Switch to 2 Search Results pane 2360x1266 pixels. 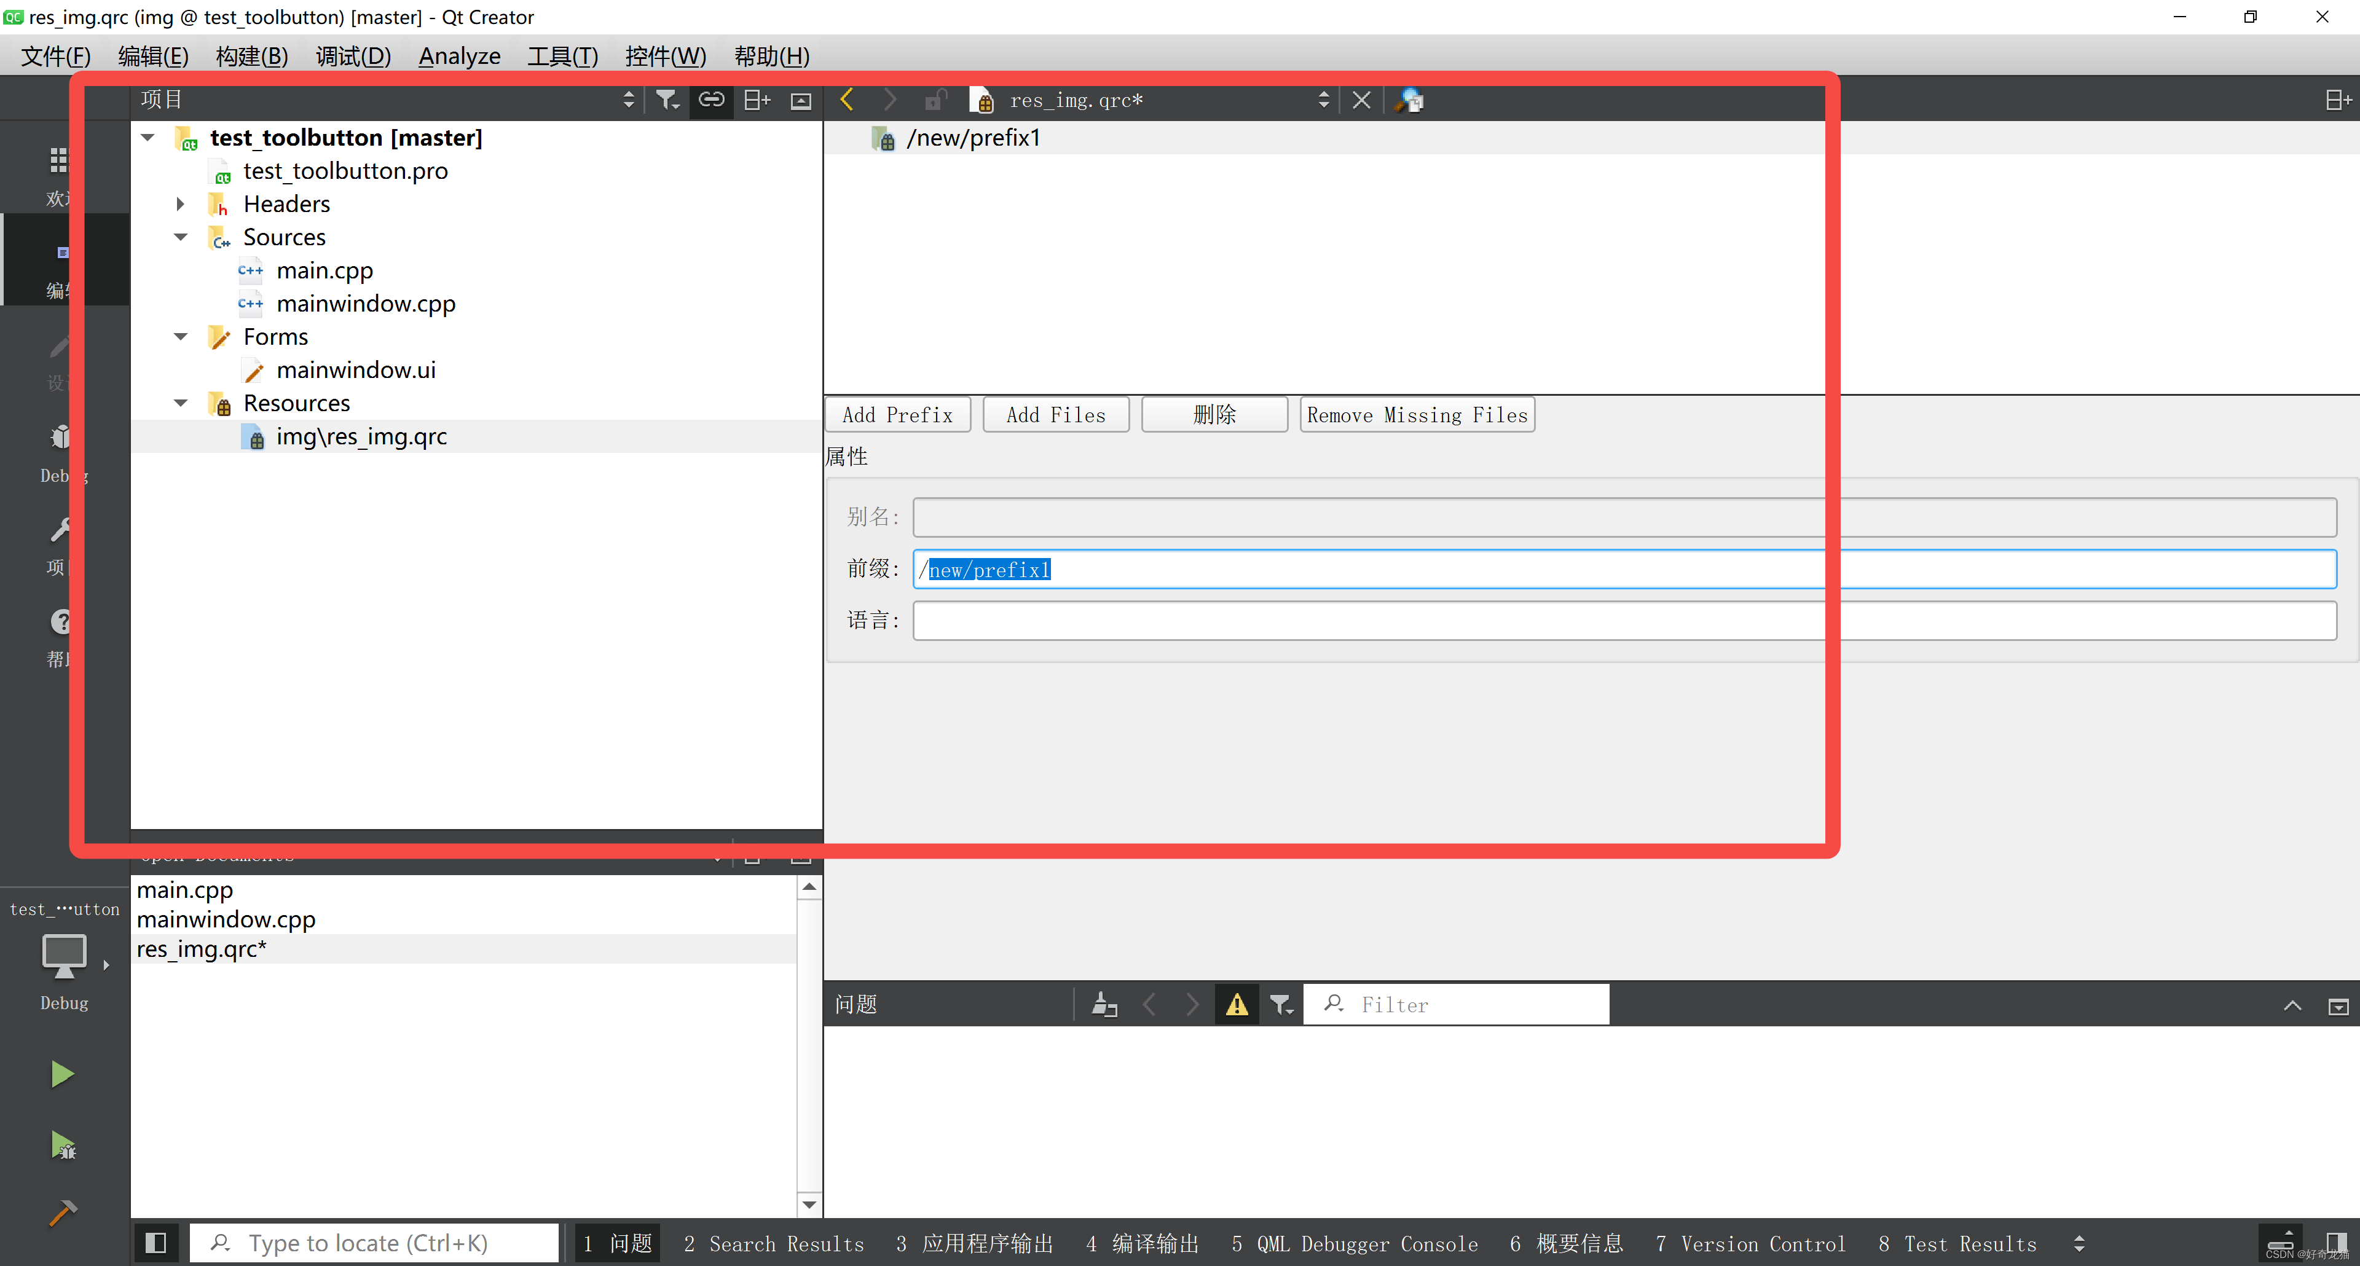pyautogui.click(x=773, y=1244)
